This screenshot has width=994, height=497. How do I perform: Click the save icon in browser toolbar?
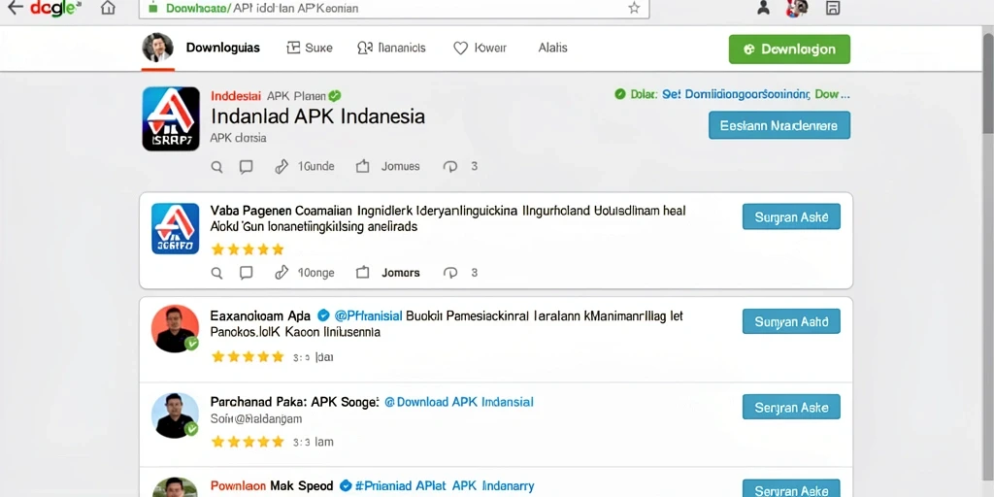point(833,8)
